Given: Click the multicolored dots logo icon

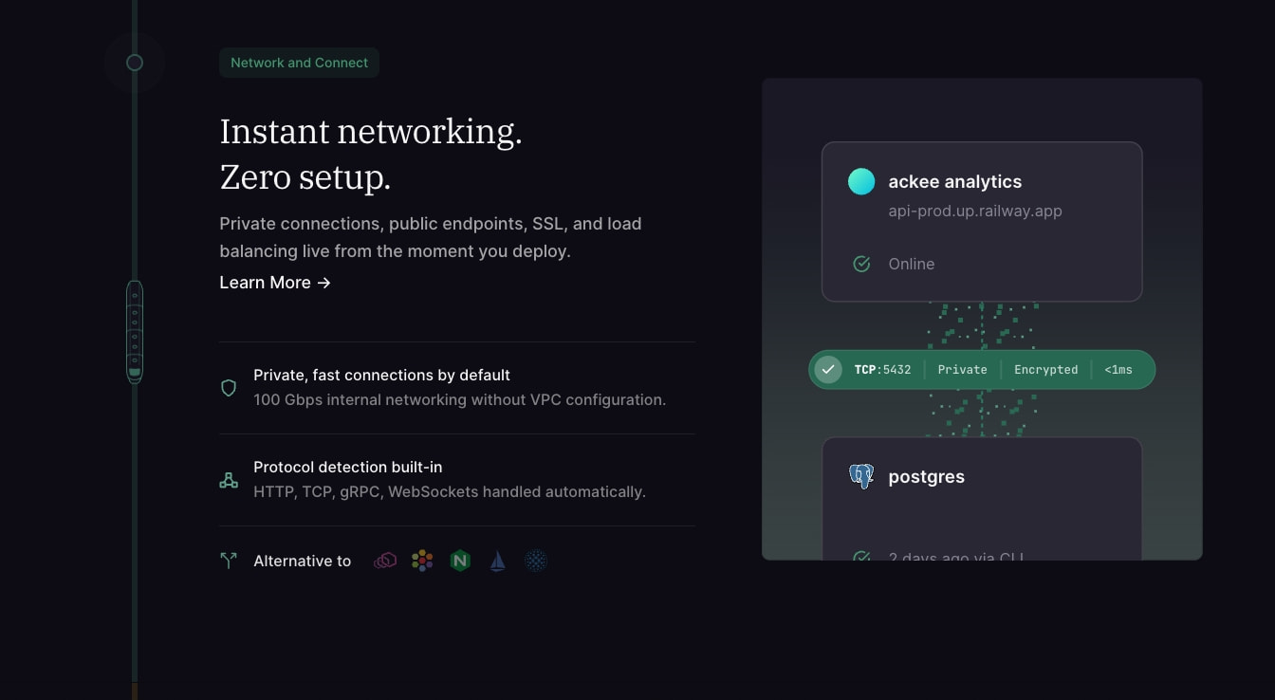Looking at the screenshot, I should (x=422, y=561).
